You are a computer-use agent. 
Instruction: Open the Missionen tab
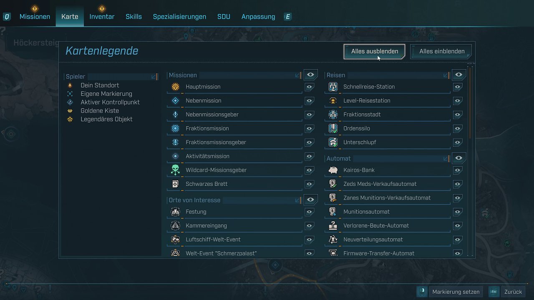pyautogui.click(x=35, y=17)
